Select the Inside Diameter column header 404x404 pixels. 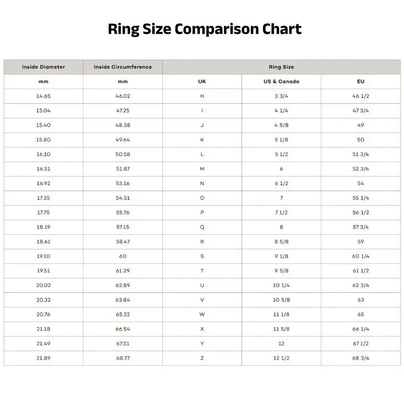tap(43, 67)
